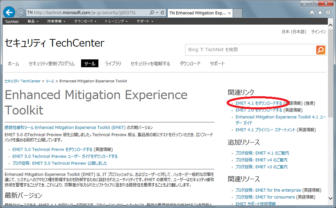336x208 pixels.
Task: Close the TN Enhanced Mitigation tab
Action: click(229, 13)
